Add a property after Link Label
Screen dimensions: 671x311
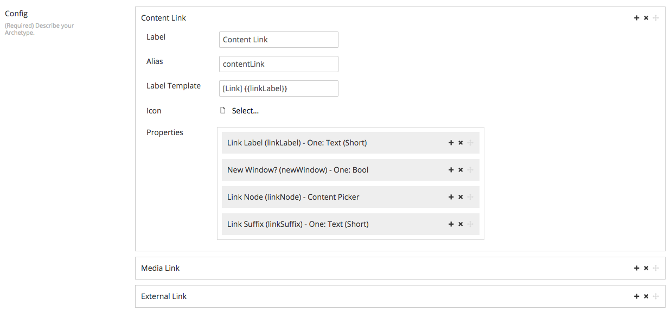[x=451, y=143]
